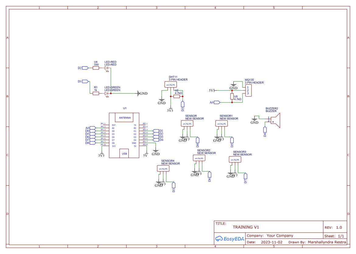Select the SENSOR3 3-pin header symbol
Image resolution: width=356 pixels, height=254 pixels.
pos(235,160)
